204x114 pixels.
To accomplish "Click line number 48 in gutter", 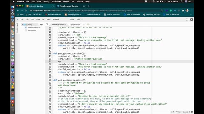I will click(50, 54).
